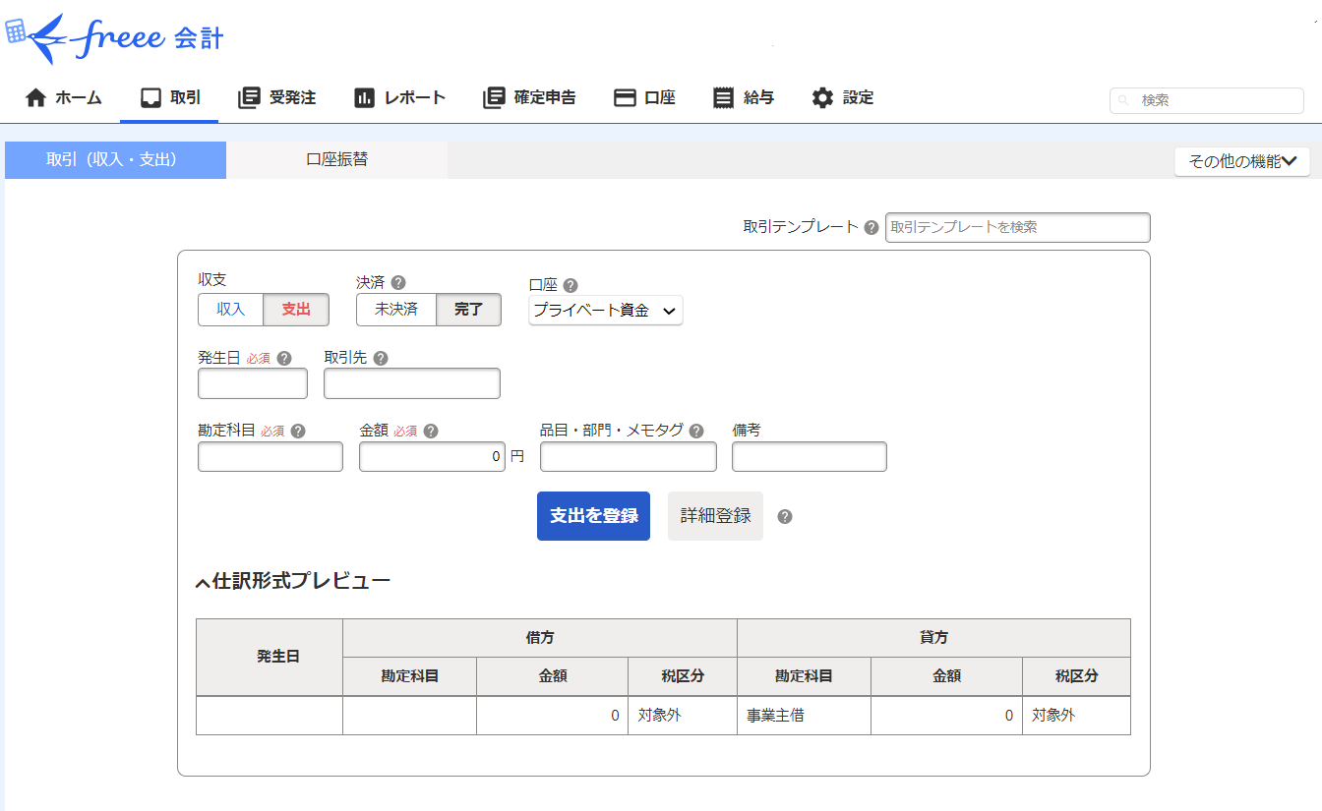Click the bar chart icon beside レポート
The height and width of the screenshot is (811, 1322).
(364, 97)
